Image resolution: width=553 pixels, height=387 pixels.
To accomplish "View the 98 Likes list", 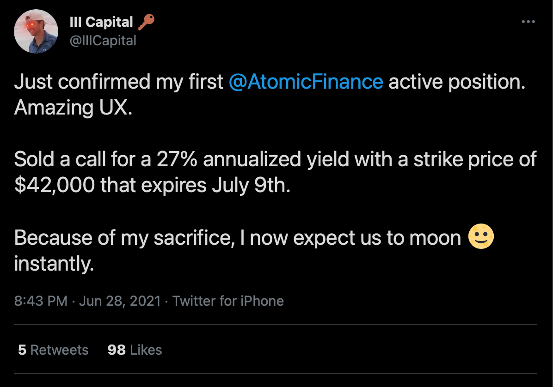I will [135, 350].
